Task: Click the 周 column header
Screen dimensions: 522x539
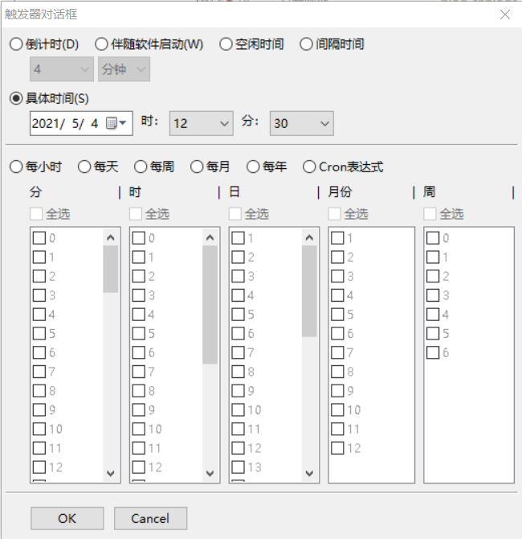Action: pyautogui.click(x=430, y=191)
